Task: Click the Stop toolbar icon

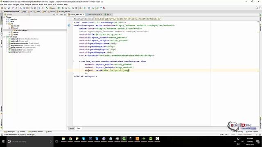Action: pyautogui.click(x=77, y=8)
